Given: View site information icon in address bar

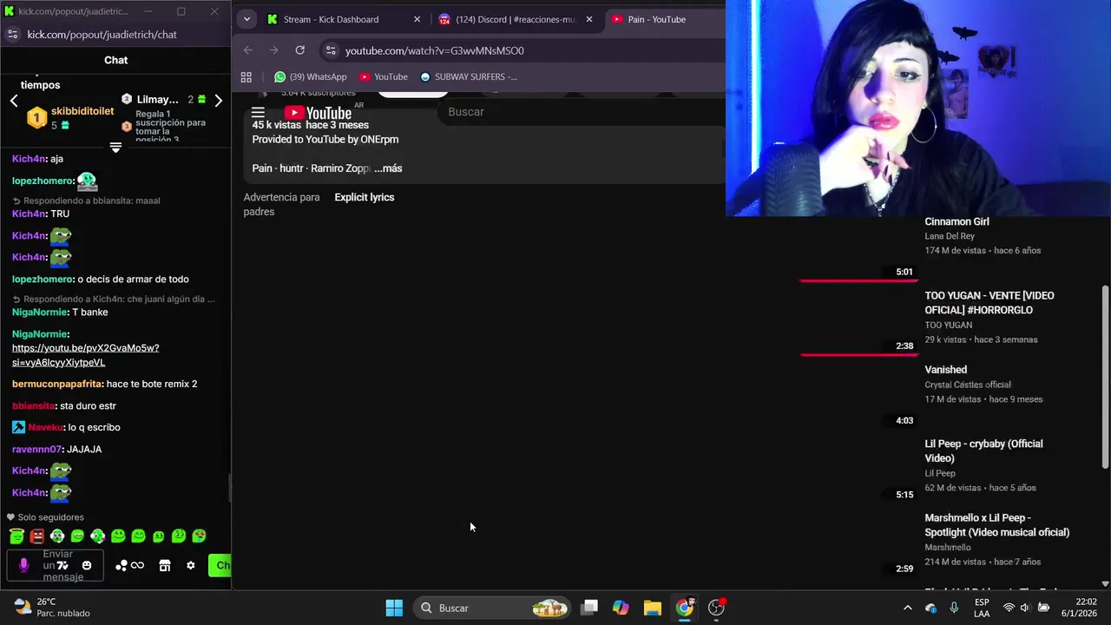Looking at the screenshot, I should [x=330, y=50].
